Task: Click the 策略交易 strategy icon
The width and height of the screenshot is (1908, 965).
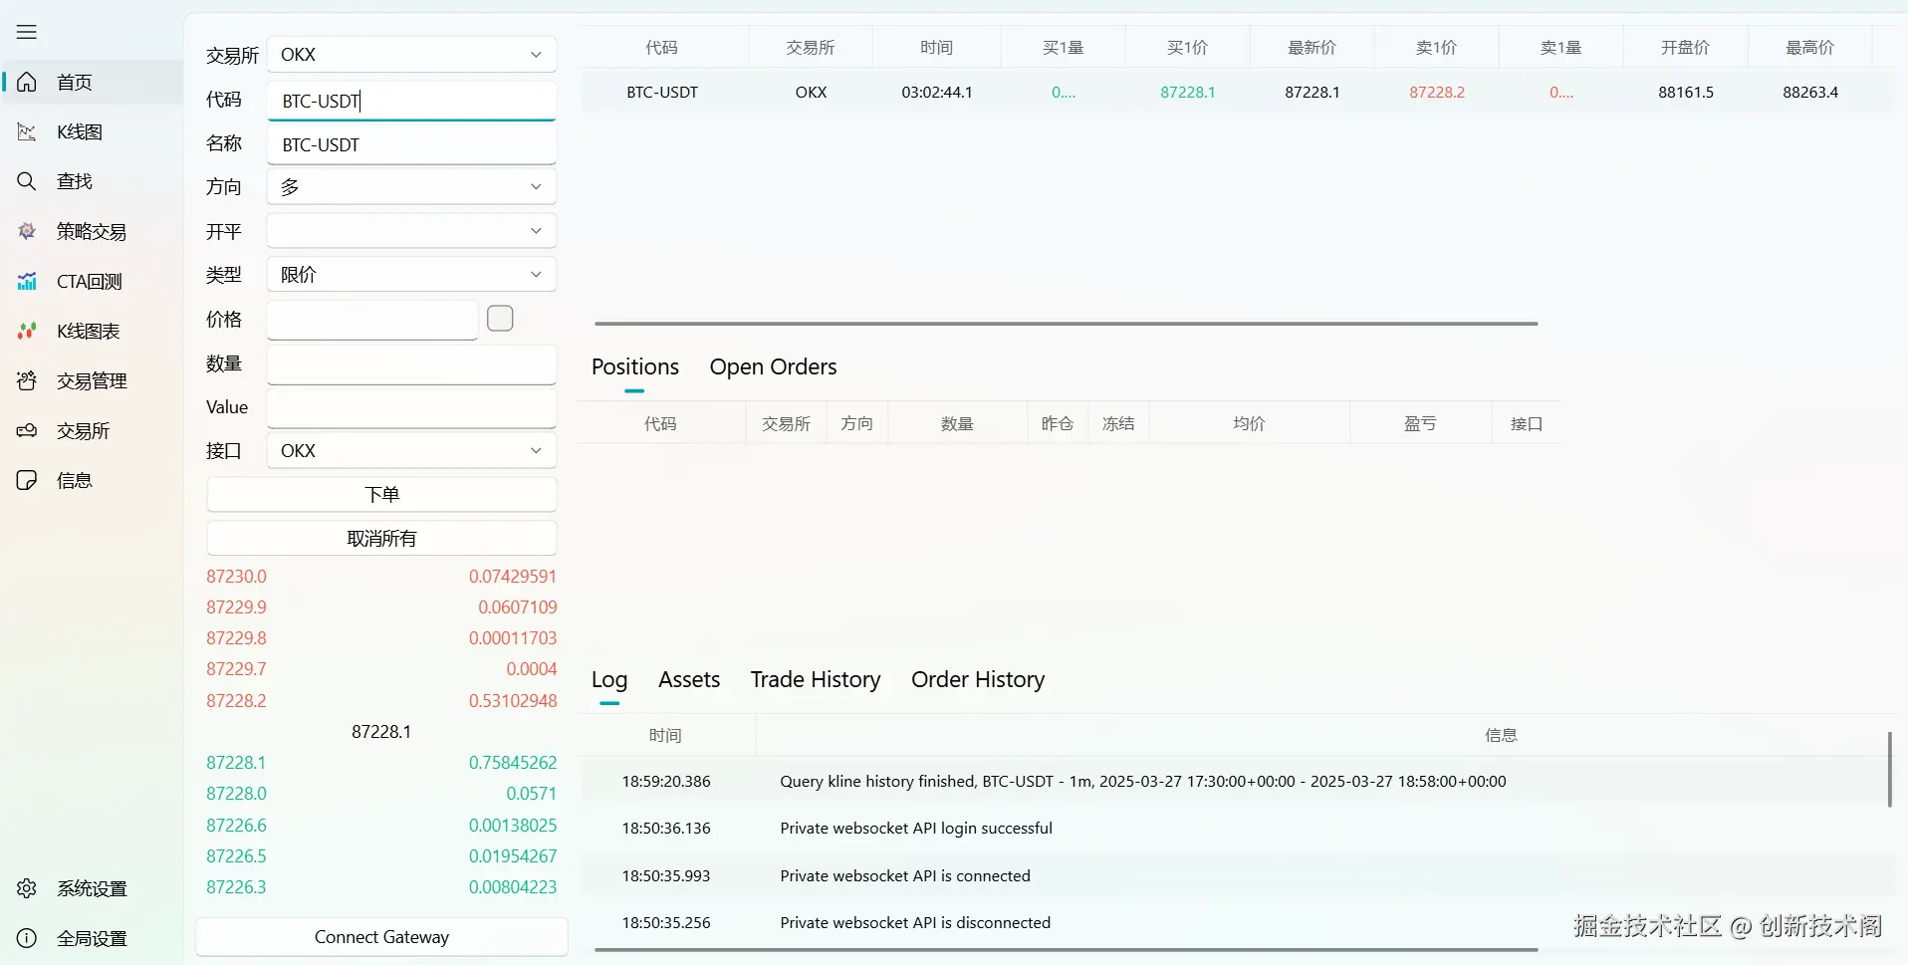Action: point(27,231)
